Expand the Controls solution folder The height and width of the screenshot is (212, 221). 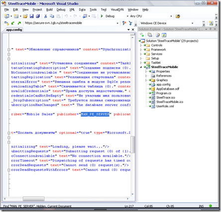(141, 45)
